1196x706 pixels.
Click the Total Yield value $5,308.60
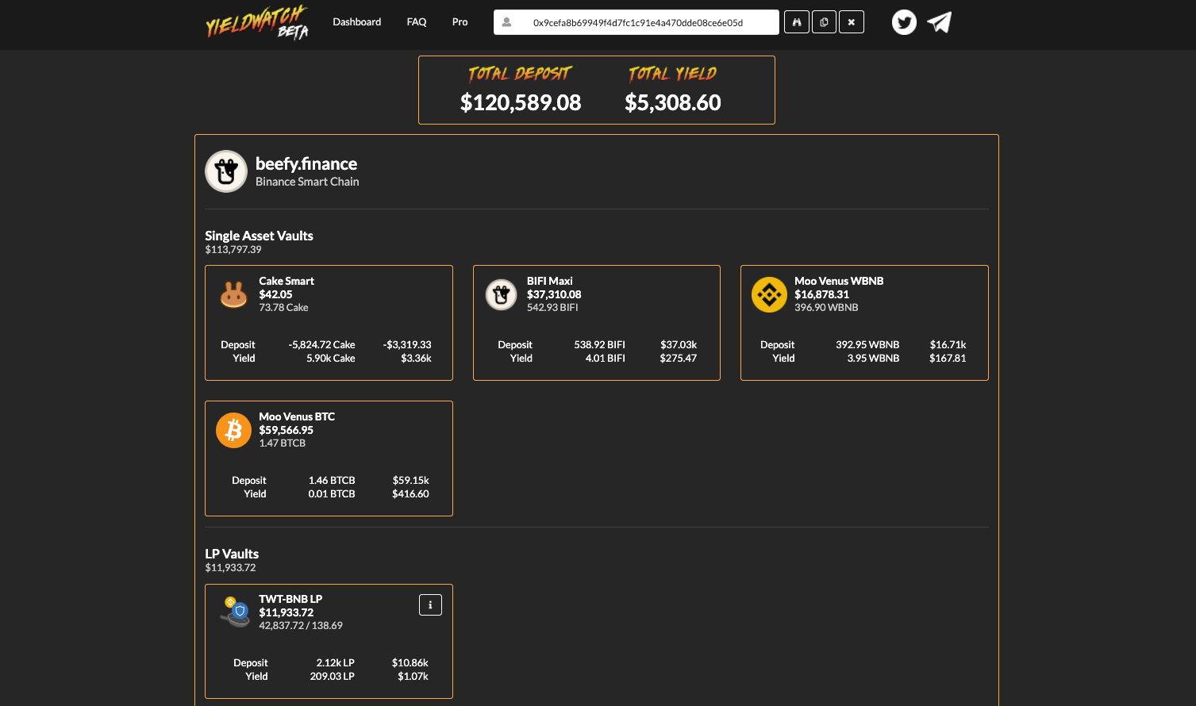pyautogui.click(x=673, y=102)
